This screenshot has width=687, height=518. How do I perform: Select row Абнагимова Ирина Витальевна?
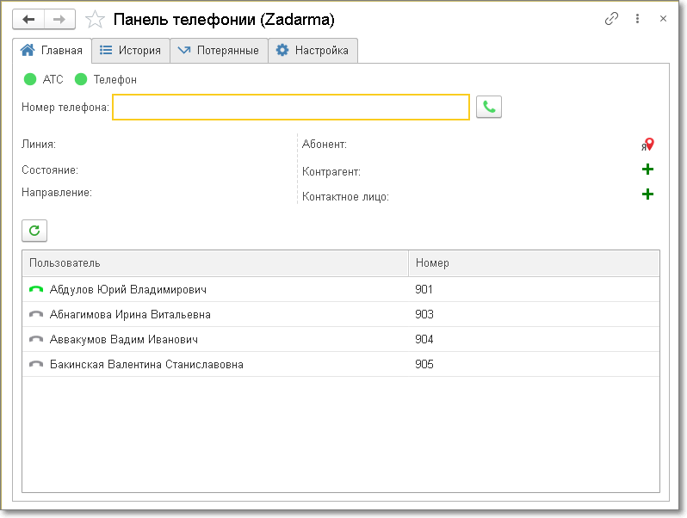click(130, 315)
